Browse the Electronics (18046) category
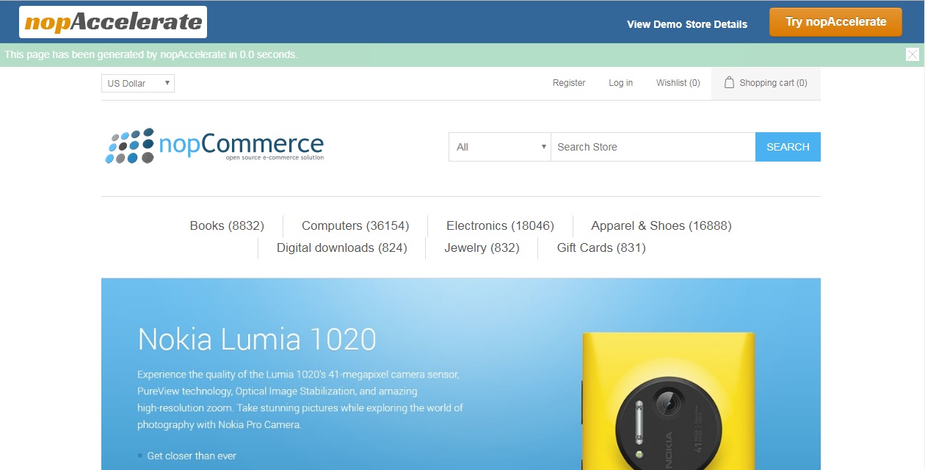Screen dimensions: 925x470 click(x=500, y=225)
